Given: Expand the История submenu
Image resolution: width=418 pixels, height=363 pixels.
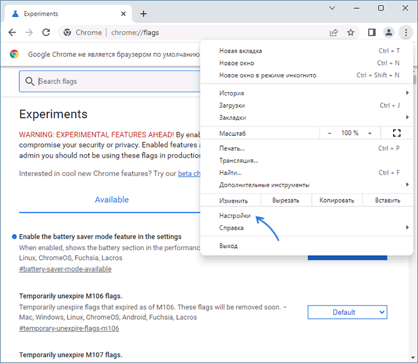Looking at the screenshot, I should [306, 93].
